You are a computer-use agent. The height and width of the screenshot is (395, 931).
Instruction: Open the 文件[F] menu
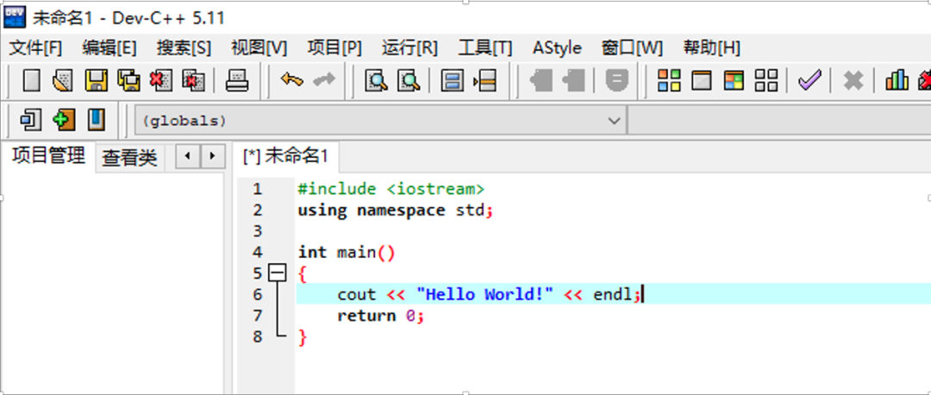(x=35, y=48)
